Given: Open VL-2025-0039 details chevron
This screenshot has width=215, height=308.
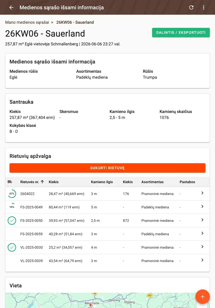Looking at the screenshot, I should tap(202, 260).
